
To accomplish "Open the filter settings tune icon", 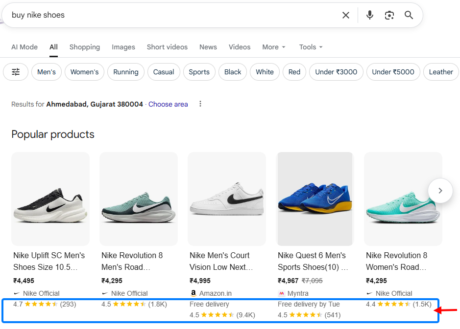I will [x=15, y=71].
